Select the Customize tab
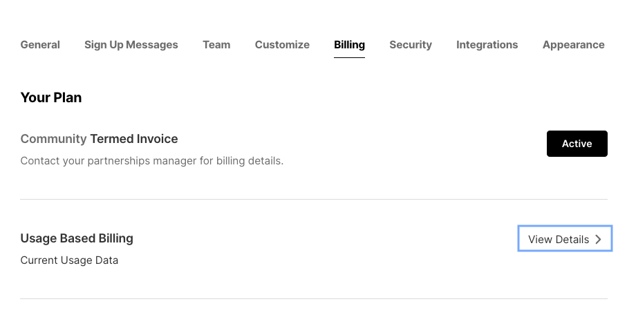Screen dimensions: 627x315 282,45
